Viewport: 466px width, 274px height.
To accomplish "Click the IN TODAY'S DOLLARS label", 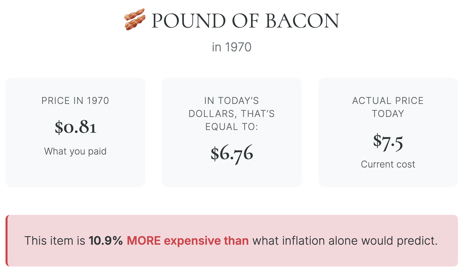I will click(x=231, y=107).
